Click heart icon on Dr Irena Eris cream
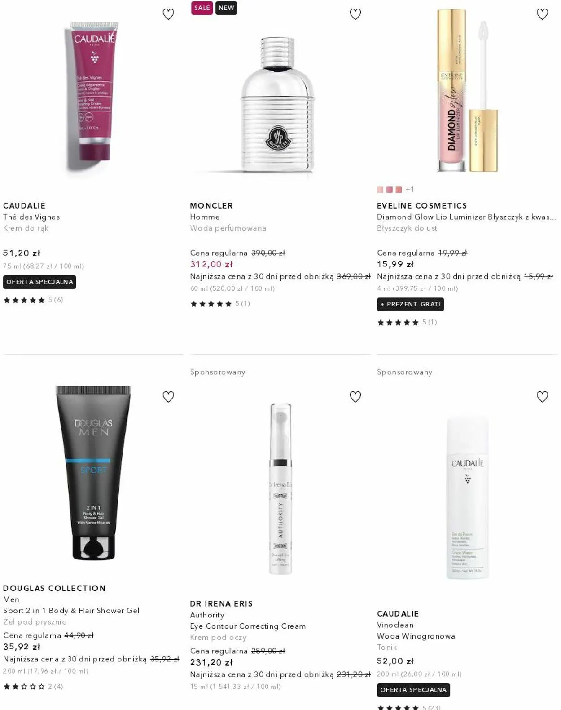This screenshot has height=710, width=561. tap(355, 397)
